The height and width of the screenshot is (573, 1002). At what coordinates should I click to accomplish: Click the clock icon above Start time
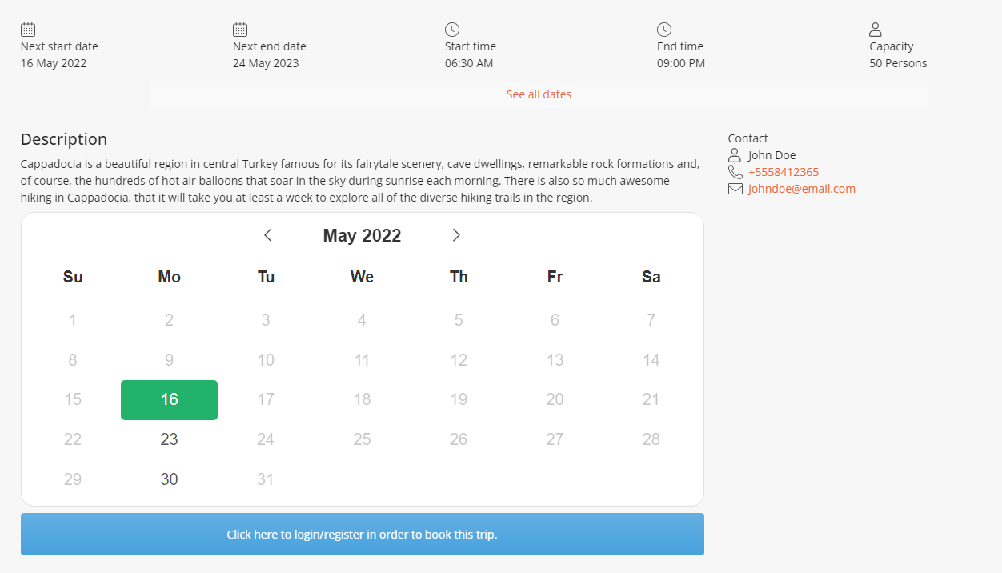pyautogui.click(x=452, y=30)
